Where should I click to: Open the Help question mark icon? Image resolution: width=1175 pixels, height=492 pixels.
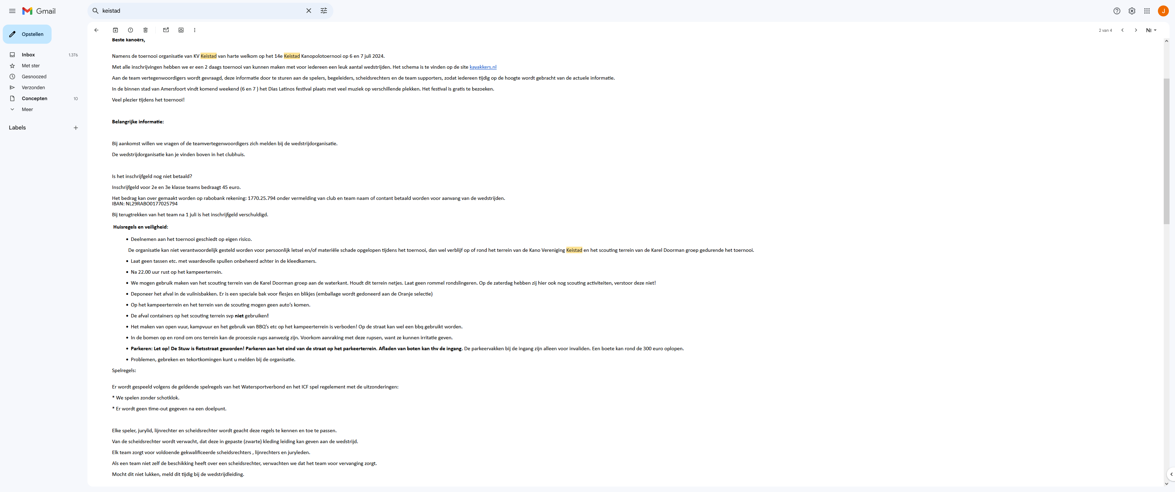coord(1117,11)
